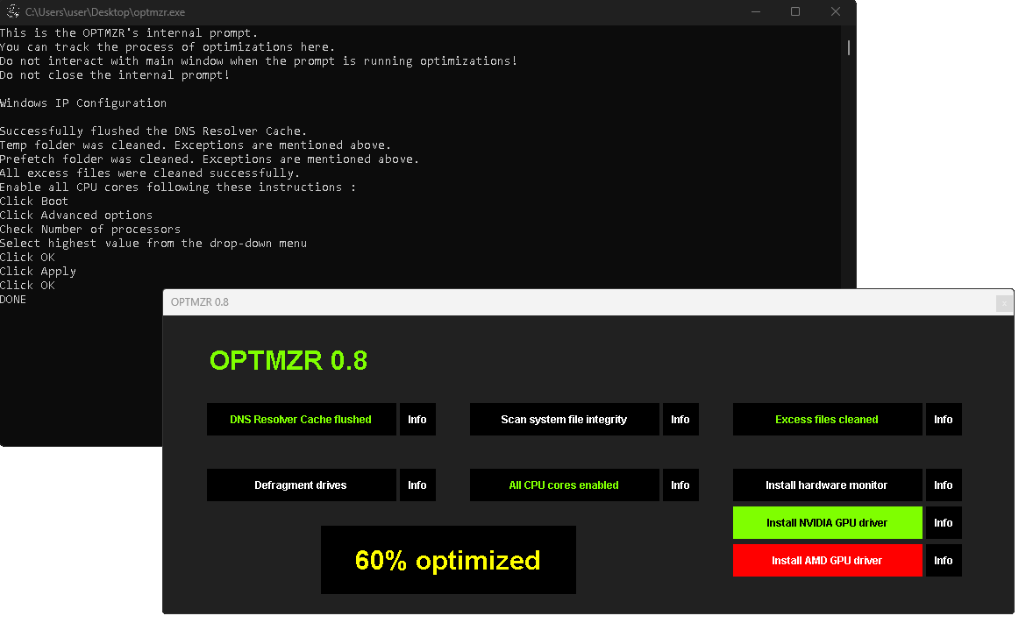Click Install hardware monitor
Image resolution: width=1033 pixels, height=630 pixels.
pos(827,485)
